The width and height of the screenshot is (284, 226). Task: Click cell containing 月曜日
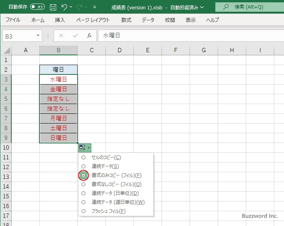point(59,118)
